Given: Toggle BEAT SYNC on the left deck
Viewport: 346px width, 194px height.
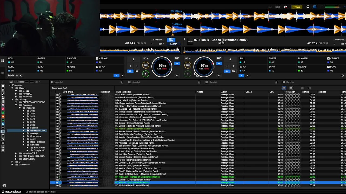Looking at the screenshot, I should [x=171, y=40].
